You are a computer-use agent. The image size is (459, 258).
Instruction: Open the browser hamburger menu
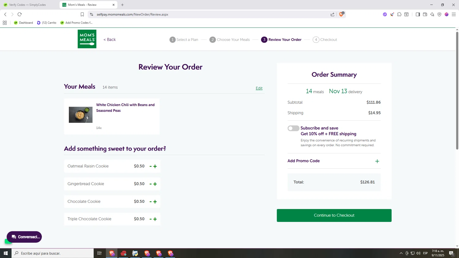coord(454,14)
